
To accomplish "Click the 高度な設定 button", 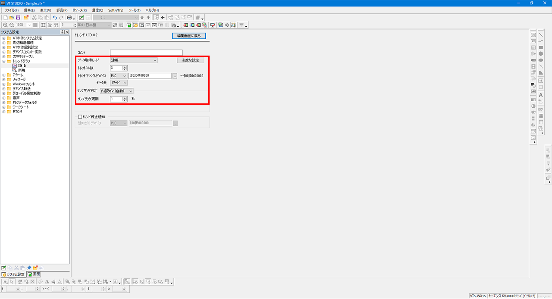I will pos(190,61).
